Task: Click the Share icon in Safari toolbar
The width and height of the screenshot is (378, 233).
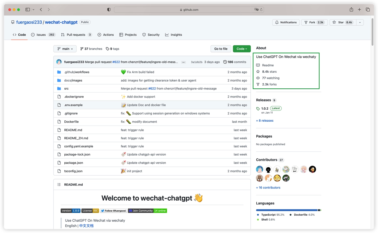Action: [351, 10]
